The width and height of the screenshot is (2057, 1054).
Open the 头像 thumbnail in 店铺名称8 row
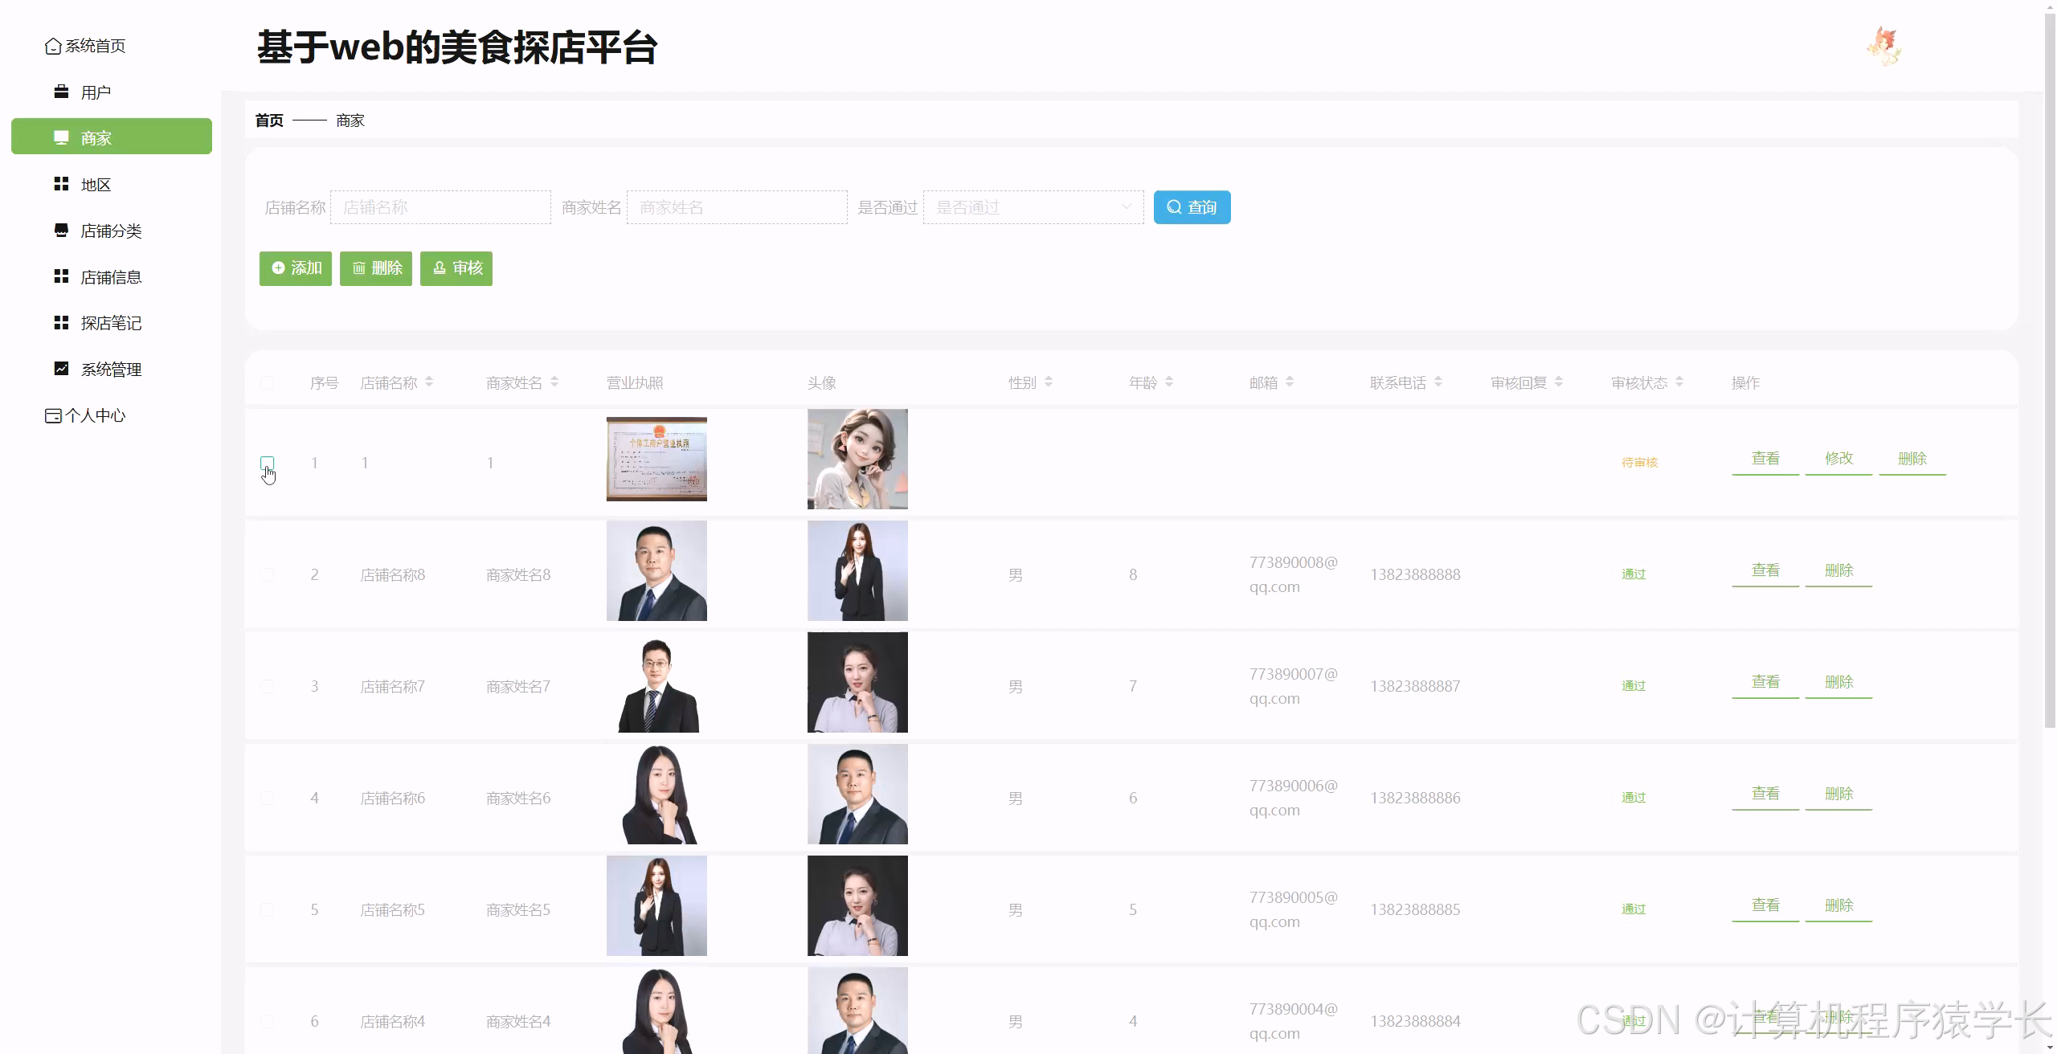coord(857,570)
